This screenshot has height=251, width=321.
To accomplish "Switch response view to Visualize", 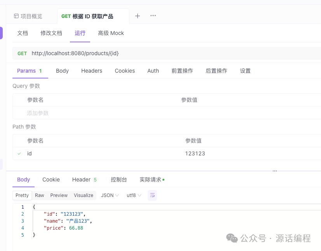I will pyautogui.click(x=84, y=195).
